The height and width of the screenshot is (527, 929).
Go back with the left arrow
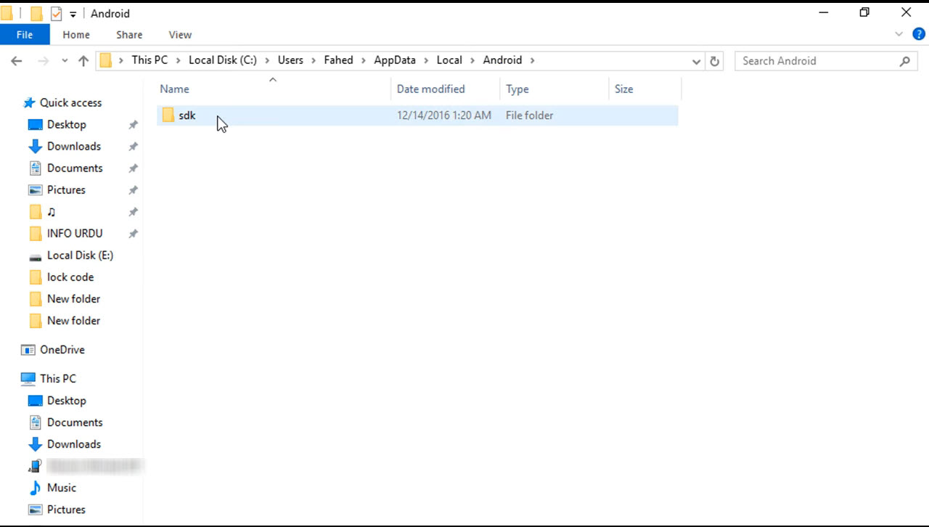pos(17,61)
